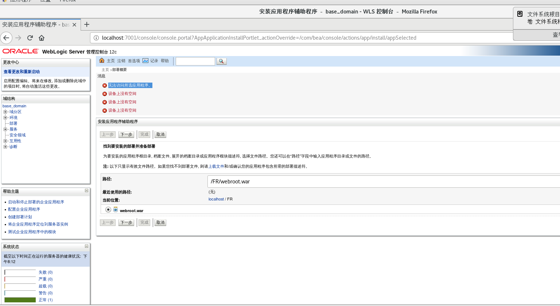The image size is (560, 306).
Task: Expand the 服务 tree node
Action: [5, 129]
